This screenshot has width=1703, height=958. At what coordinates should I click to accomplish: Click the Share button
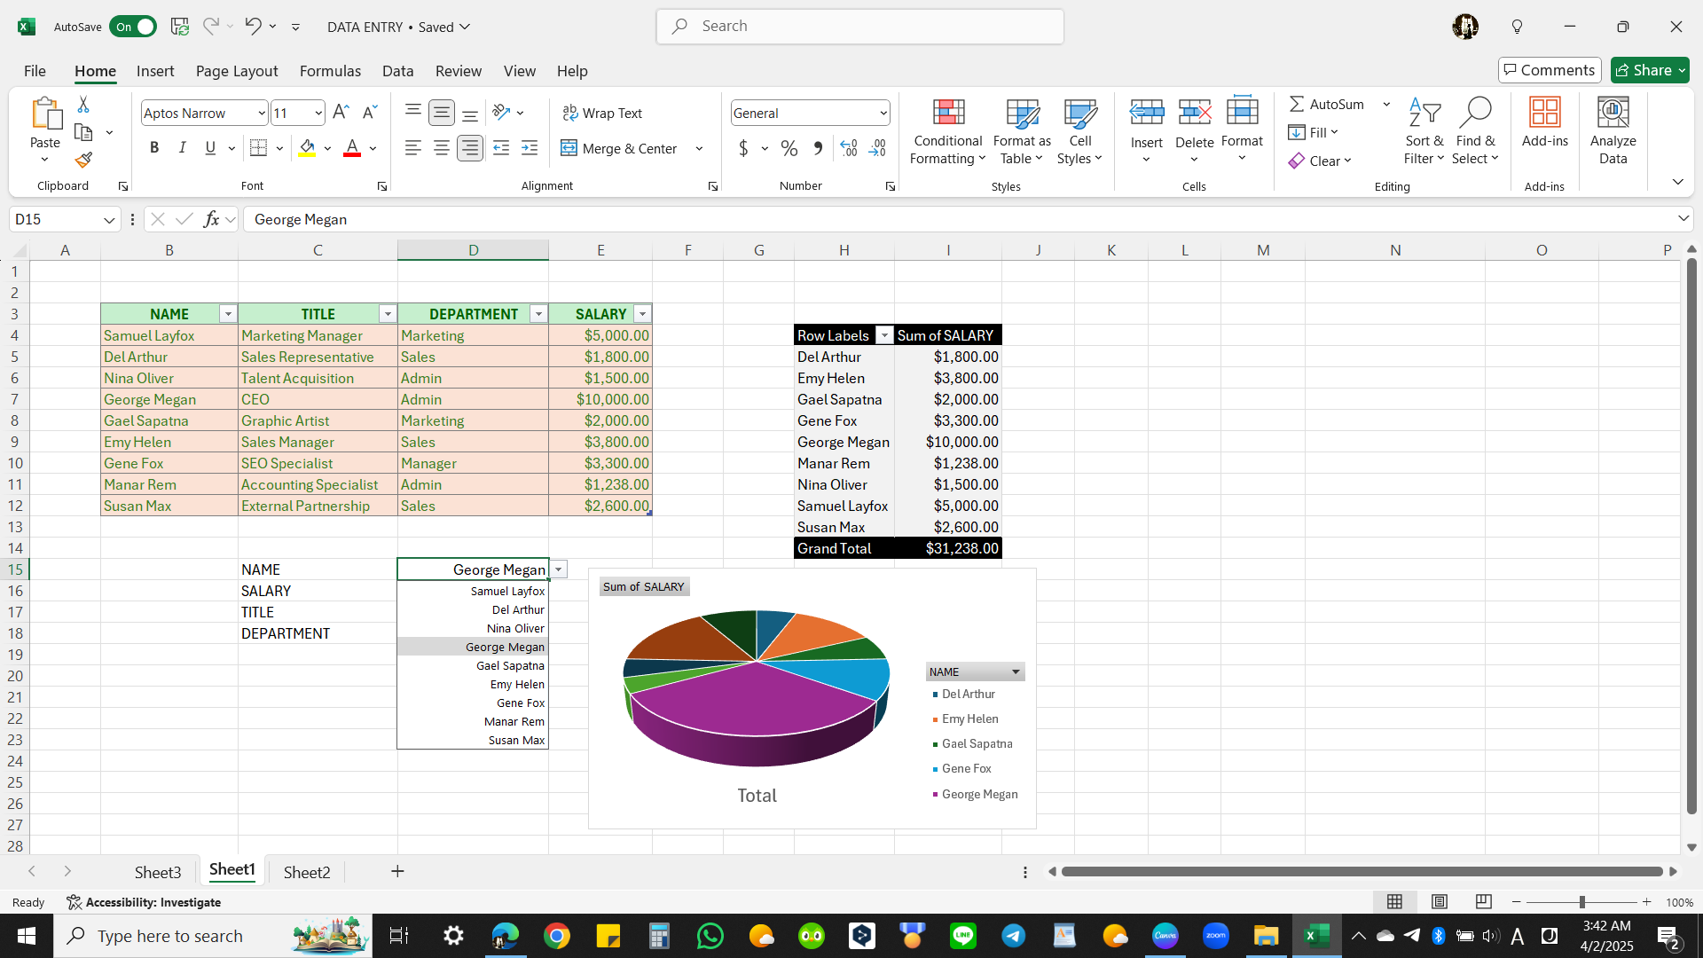(x=1643, y=70)
